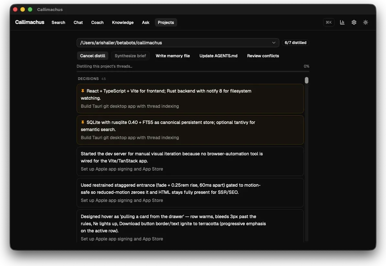
Task: Click the distilling progress bar
Action: 193,72
